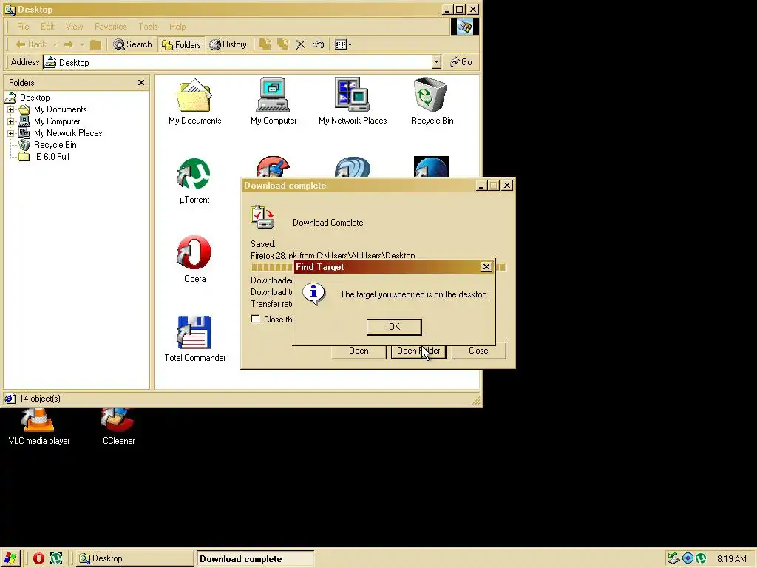This screenshot has height=568, width=757.
Task: Open the Edit menu
Action: [47, 27]
